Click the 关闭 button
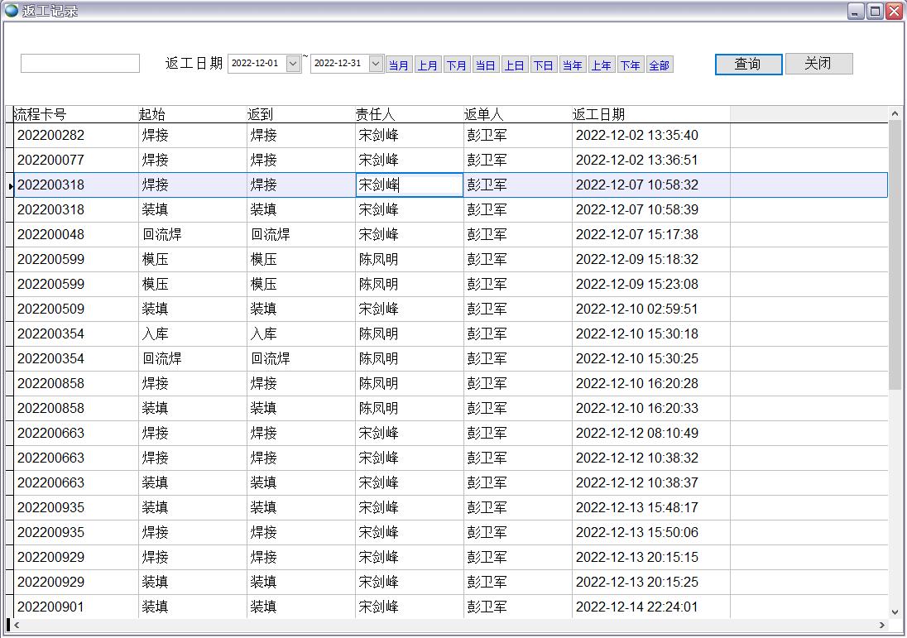This screenshot has height=638, width=907. point(818,64)
